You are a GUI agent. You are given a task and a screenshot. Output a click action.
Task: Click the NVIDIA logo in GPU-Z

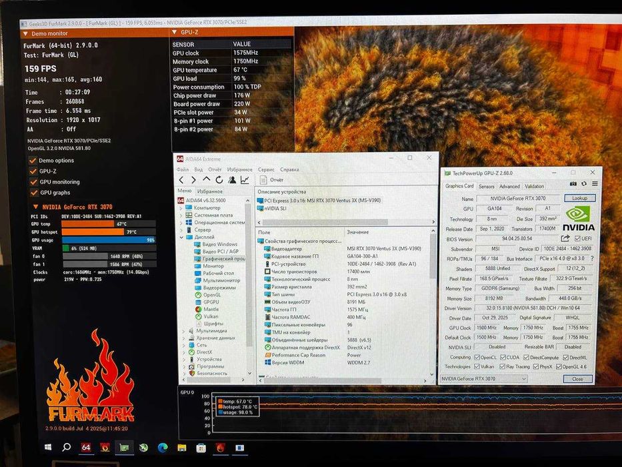pos(579,219)
